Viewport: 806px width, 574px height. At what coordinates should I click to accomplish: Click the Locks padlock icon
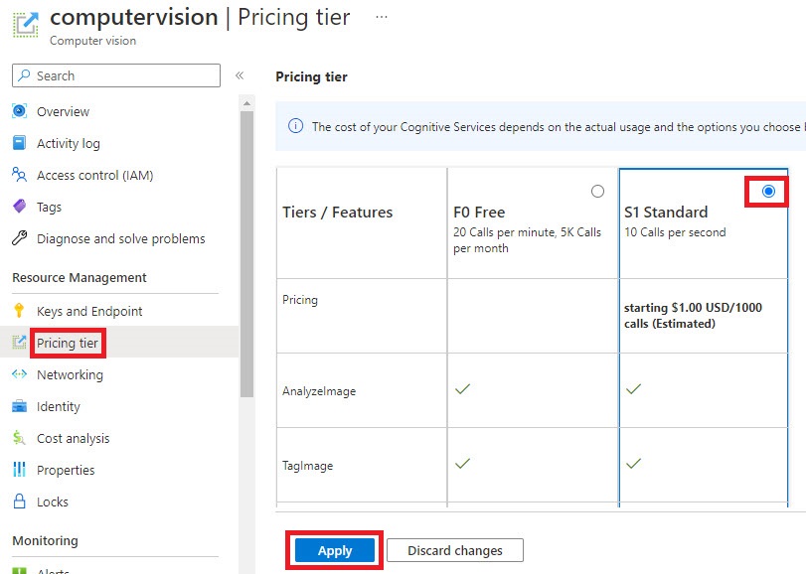pos(20,502)
